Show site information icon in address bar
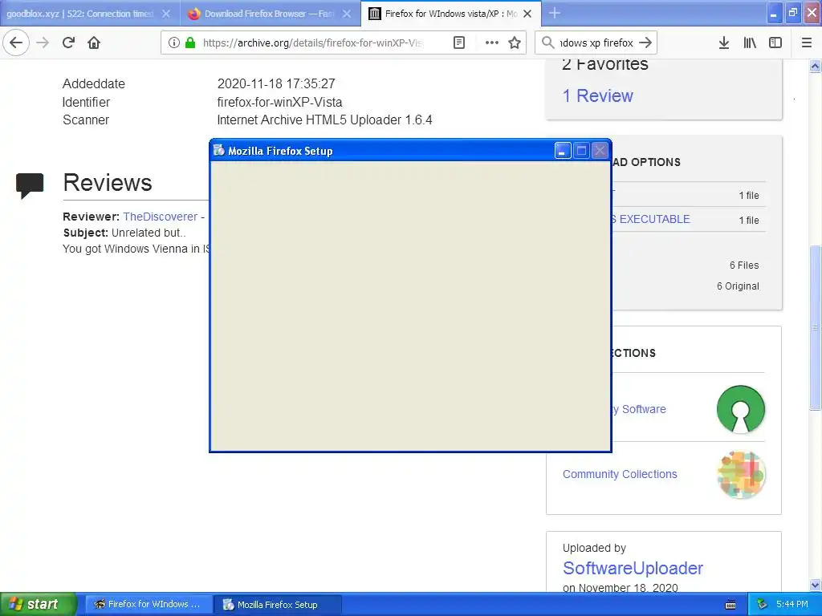Screen dimensions: 822x616 point(174,43)
